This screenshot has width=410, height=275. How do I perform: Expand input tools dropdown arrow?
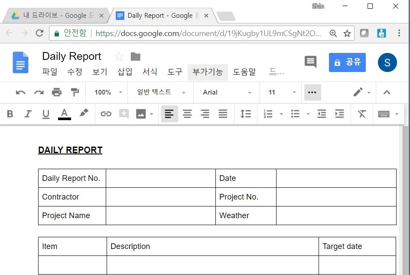pos(397,114)
